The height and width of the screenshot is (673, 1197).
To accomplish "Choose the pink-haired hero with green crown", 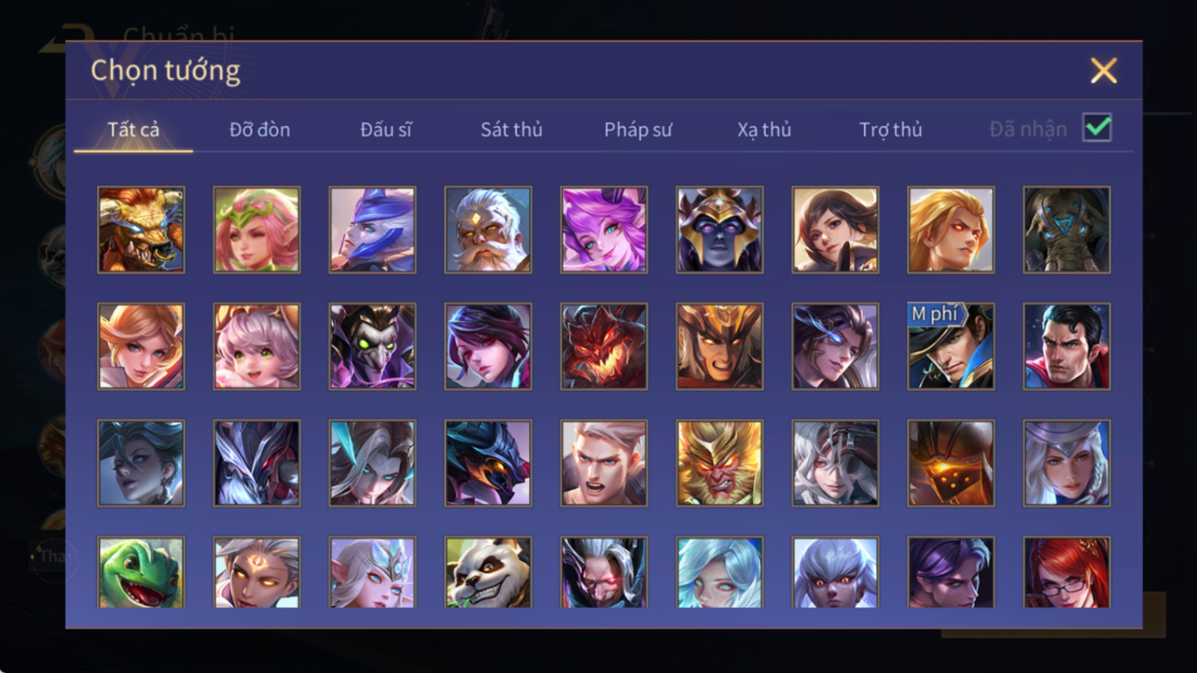I will coord(257,230).
